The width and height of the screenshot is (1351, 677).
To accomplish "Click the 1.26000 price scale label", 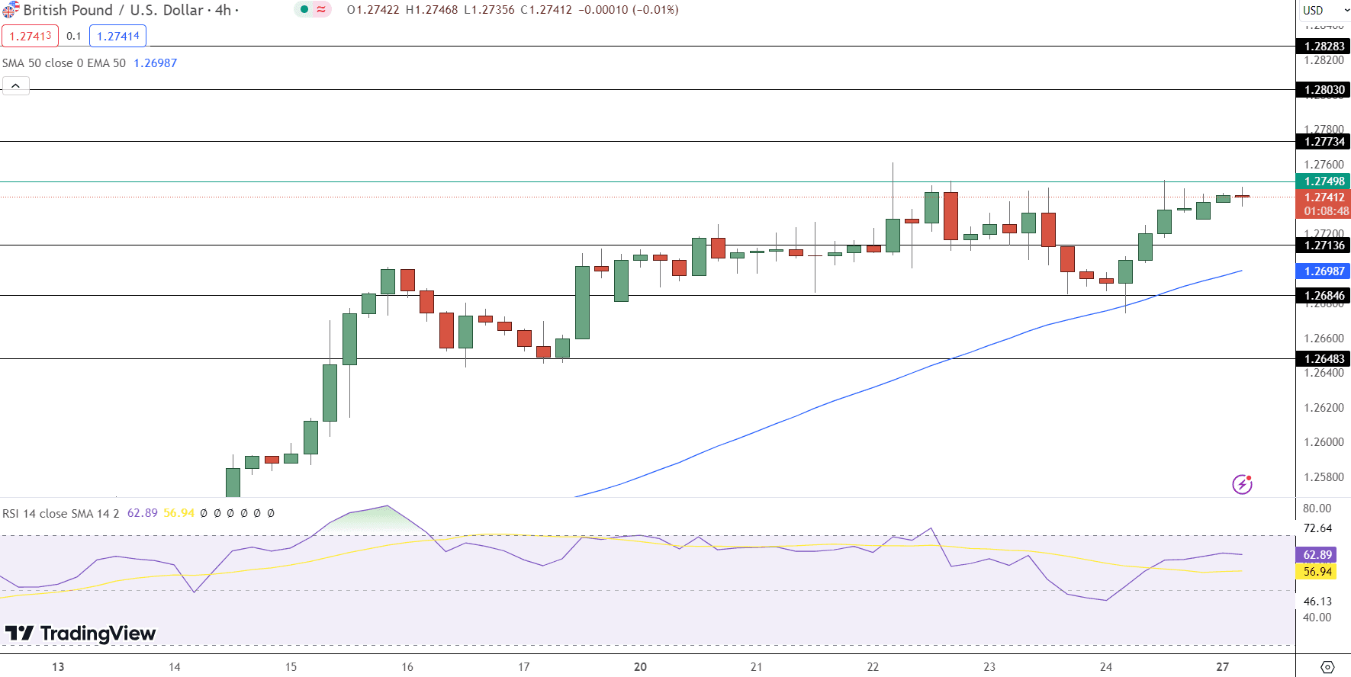I will 1324,442.
